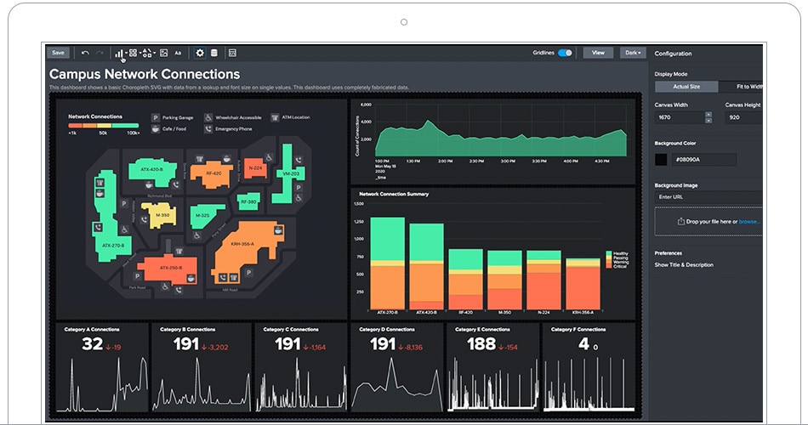
Task: Click the View button
Action: point(598,53)
